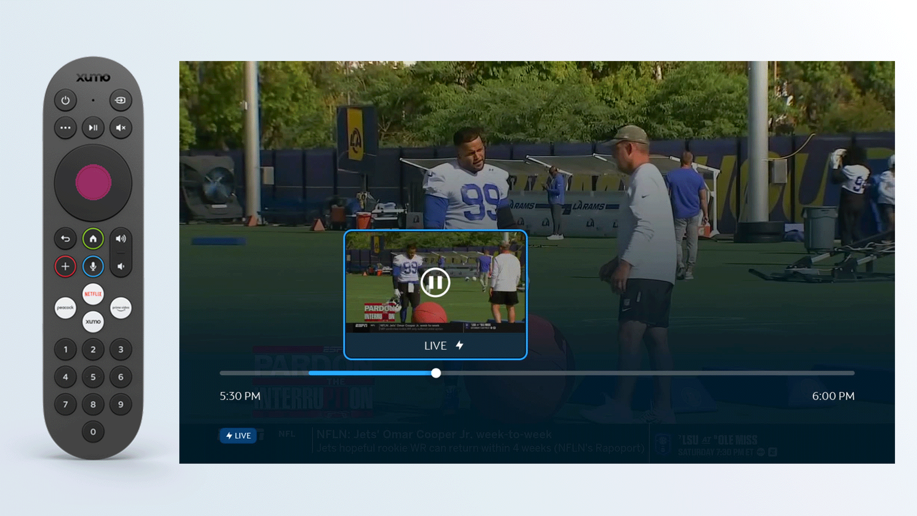Viewport: 917px width, 516px height.
Task: Tap number 5 on the remote keypad
Action: (x=93, y=377)
